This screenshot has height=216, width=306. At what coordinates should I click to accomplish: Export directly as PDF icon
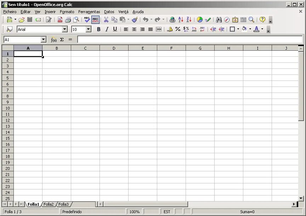[x=60, y=20]
